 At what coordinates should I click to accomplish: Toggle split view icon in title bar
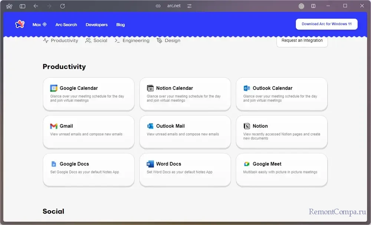point(313,6)
